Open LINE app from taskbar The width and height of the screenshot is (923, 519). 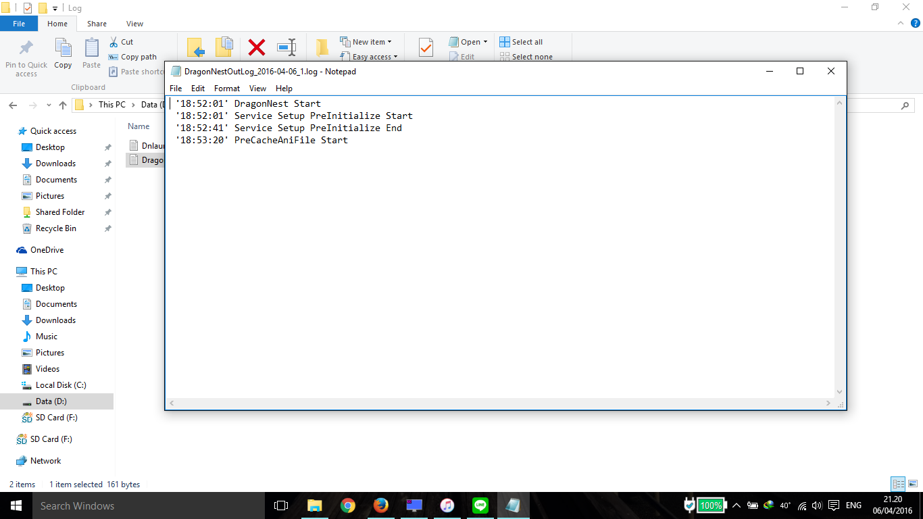[480, 505]
